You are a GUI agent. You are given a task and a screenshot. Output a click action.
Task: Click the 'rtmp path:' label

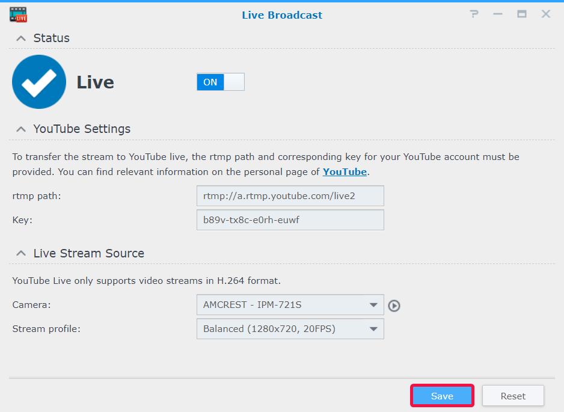point(37,196)
